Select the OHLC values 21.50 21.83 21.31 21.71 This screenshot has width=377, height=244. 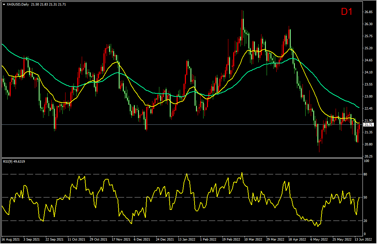[49, 4]
